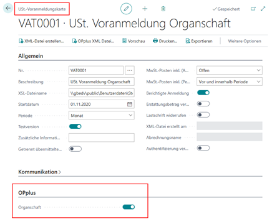
Task: Expand the page with the arrows icon
Action: (263, 9)
